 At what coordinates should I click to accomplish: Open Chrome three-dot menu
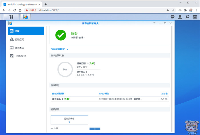[196, 10]
